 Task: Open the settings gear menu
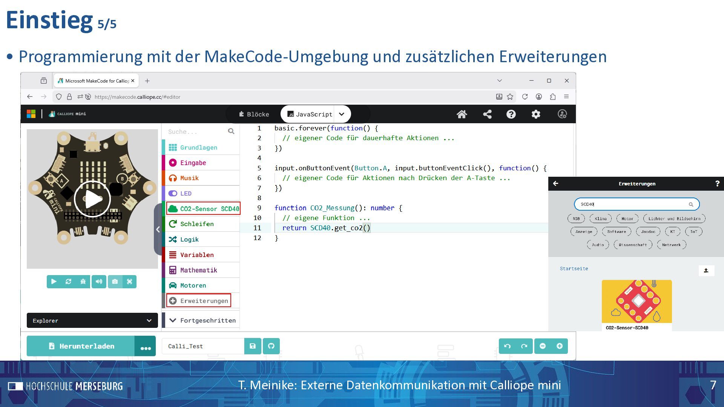click(536, 114)
